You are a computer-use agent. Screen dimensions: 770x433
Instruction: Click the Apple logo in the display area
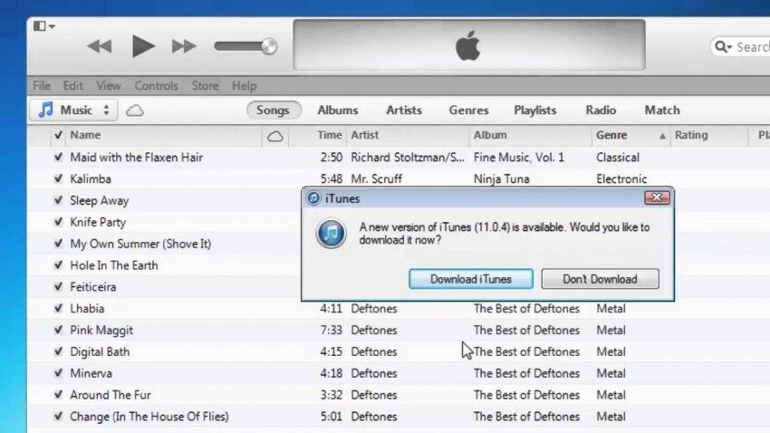pos(467,45)
